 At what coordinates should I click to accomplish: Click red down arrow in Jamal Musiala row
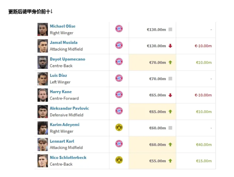(x=170, y=46)
